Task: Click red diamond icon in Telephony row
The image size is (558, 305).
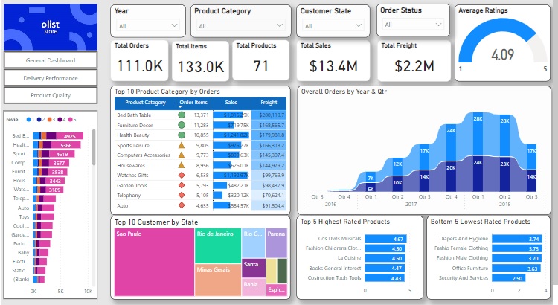Action: tap(182, 195)
